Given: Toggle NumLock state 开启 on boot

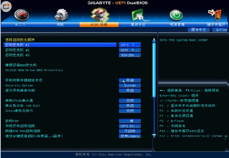Looking at the screenshot, I should pyautogui.click(x=130, y=80).
